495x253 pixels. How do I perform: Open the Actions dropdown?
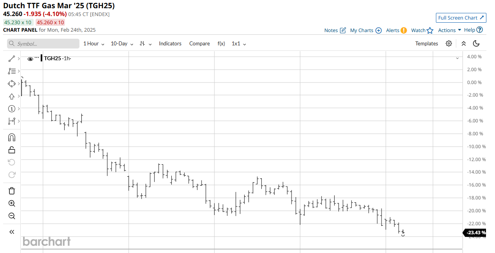[449, 30]
